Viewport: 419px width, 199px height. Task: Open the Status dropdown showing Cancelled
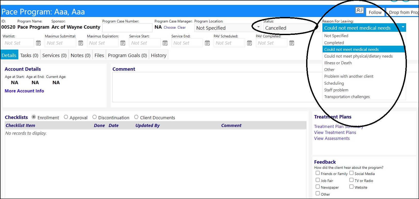(x=291, y=28)
